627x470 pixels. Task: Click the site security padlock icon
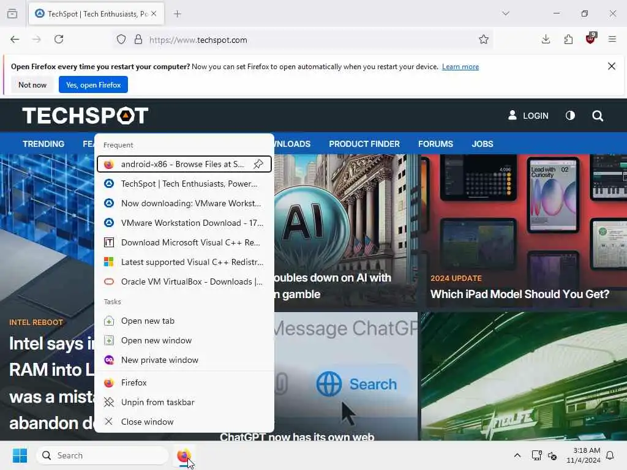pos(138,40)
